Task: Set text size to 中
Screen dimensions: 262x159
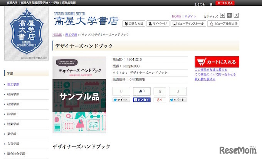Action: tap(229, 15)
